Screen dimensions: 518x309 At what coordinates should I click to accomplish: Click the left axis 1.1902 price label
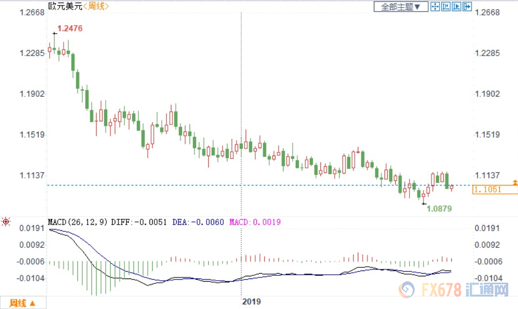(32, 94)
